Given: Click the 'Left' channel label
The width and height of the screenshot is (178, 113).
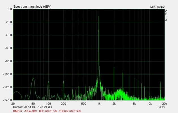Looking at the screenshot, I should pyautogui.click(x=153, y=7).
